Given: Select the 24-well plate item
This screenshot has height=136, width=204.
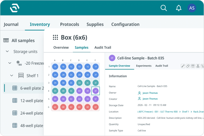Looking at the screenshot, I should (x=32, y=113).
